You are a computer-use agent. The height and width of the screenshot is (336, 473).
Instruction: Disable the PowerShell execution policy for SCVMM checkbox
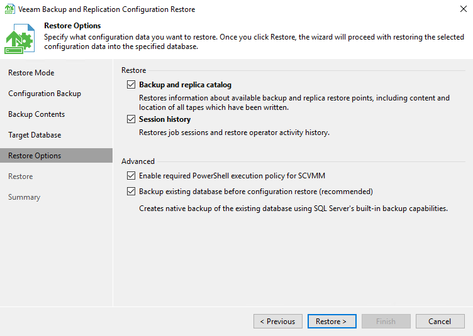pyautogui.click(x=131, y=176)
